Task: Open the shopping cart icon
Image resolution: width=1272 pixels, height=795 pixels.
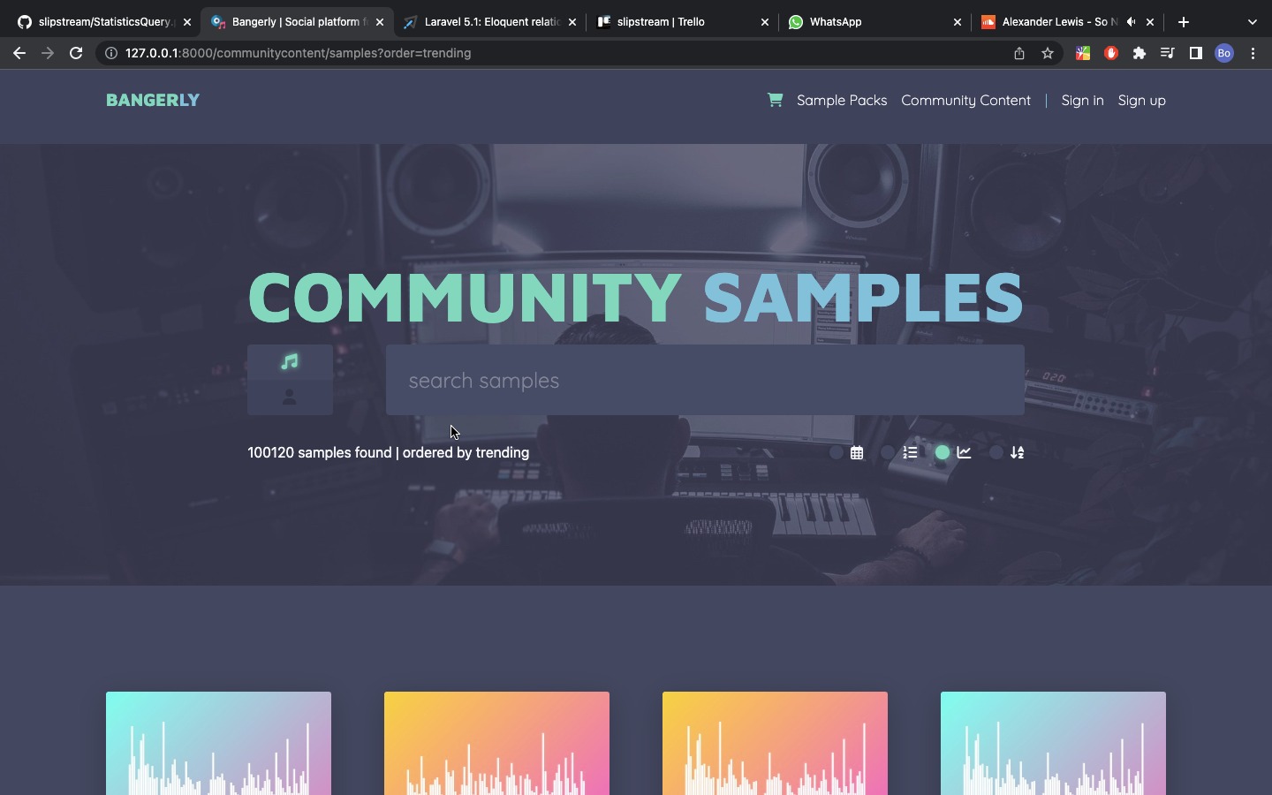Action: (775, 100)
